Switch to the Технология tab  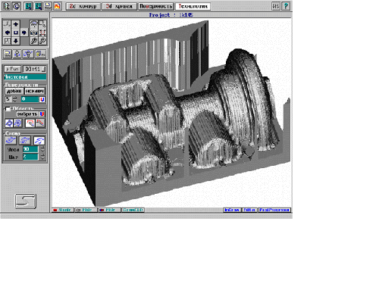tap(193, 6)
